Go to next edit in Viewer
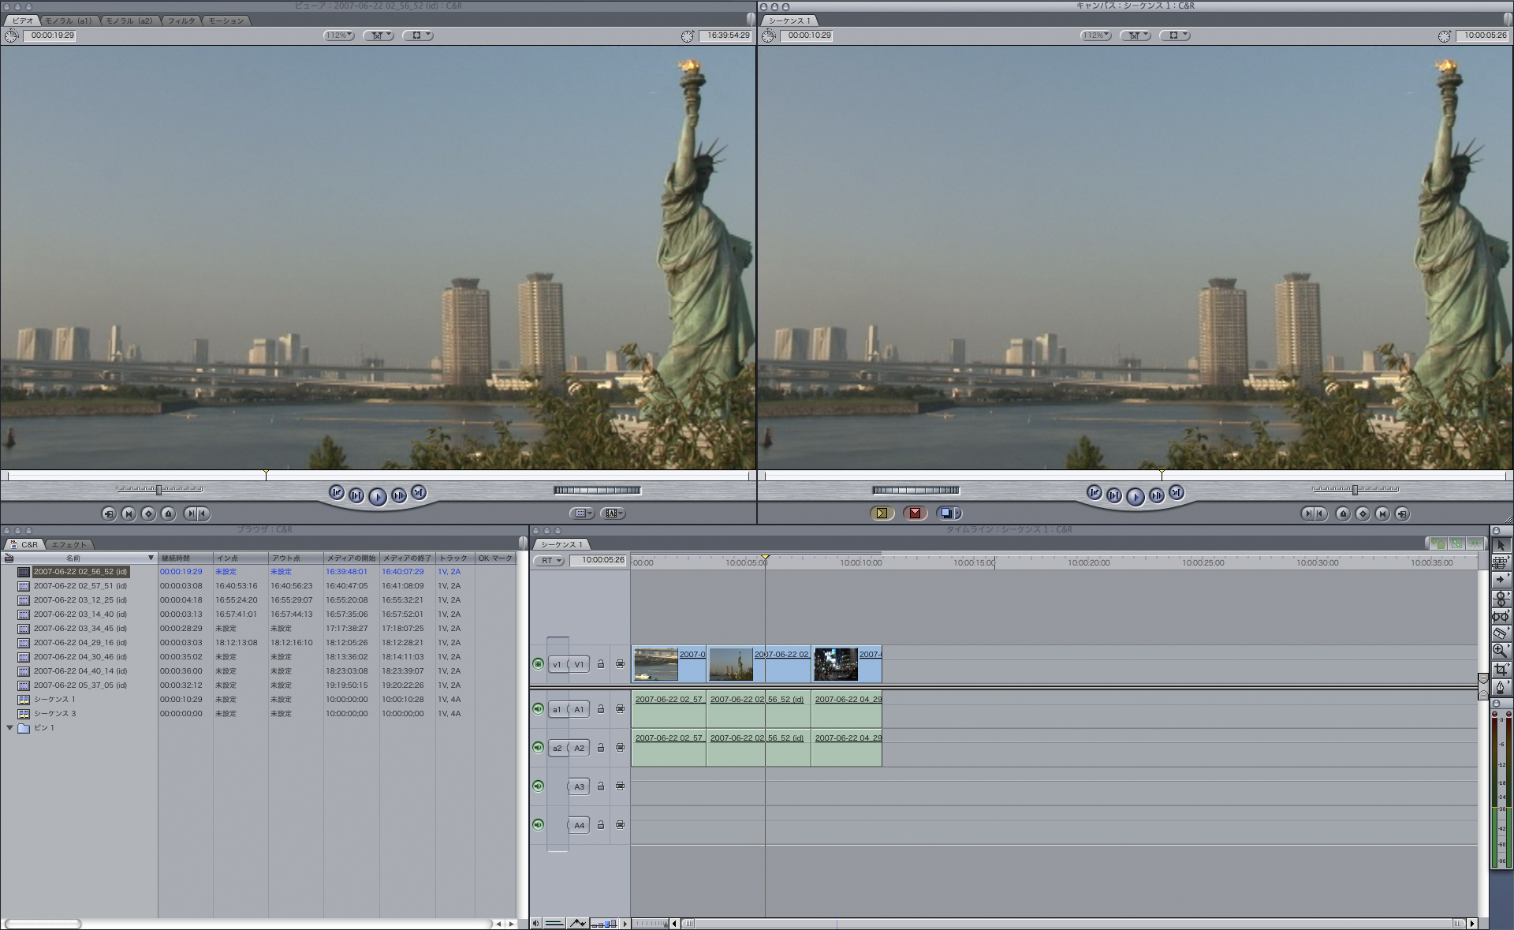 pyautogui.click(x=419, y=492)
